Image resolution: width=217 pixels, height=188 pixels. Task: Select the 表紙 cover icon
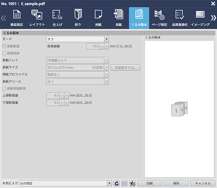[119, 14]
